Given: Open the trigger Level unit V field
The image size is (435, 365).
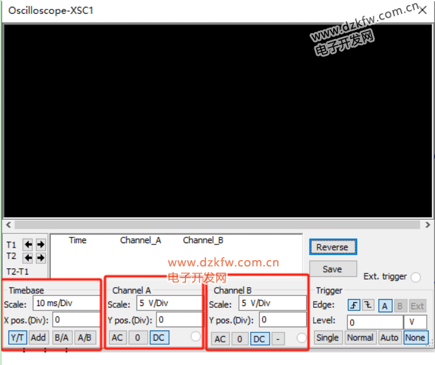Looking at the screenshot, I should tap(416, 322).
